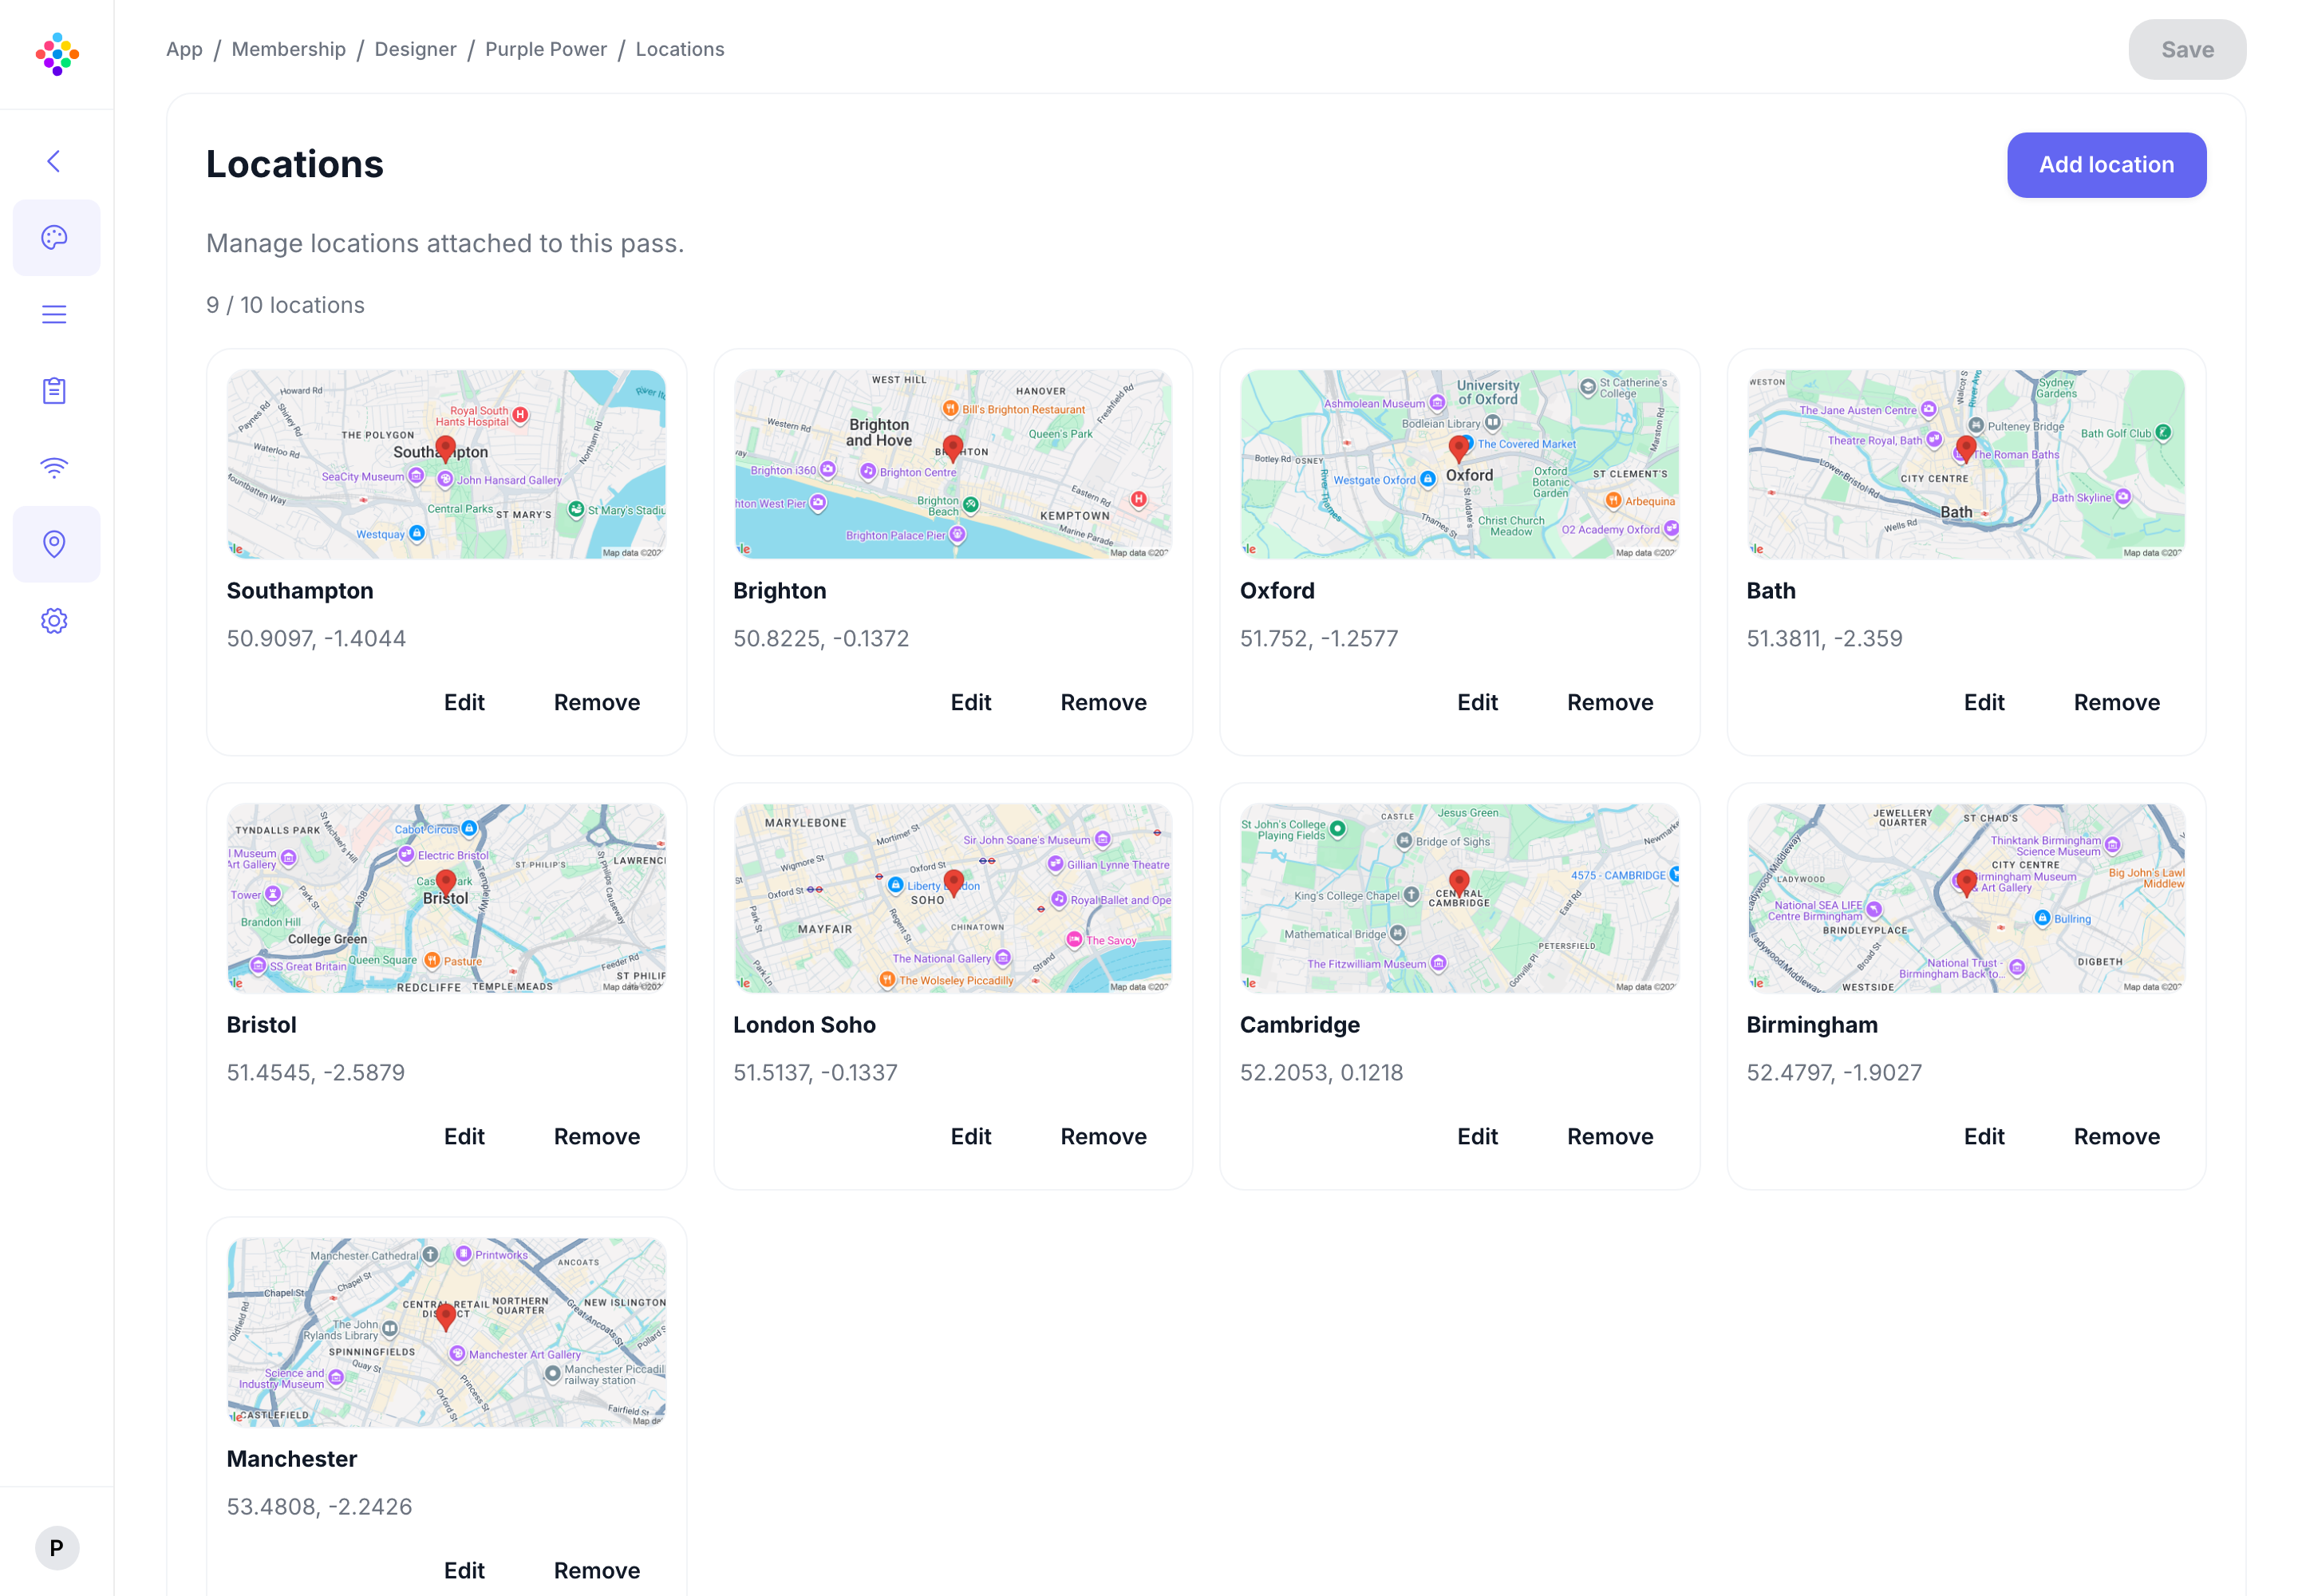
Task: Click the Manchester map thumbnail
Action: (x=446, y=1332)
